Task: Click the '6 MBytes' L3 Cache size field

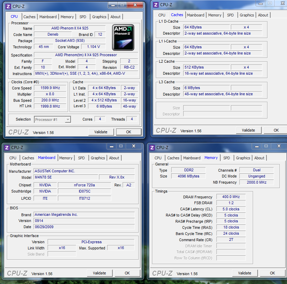Action: pos(207,88)
